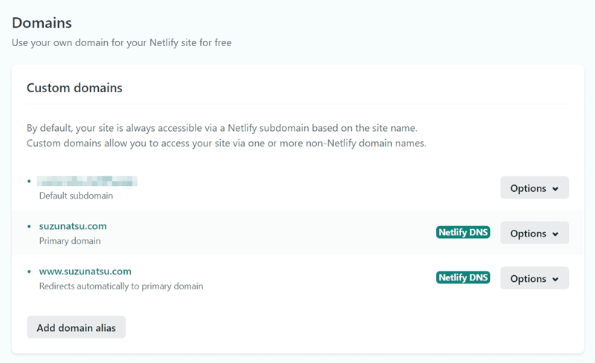Click 'Redirects automatically to primary domain' text
The width and height of the screenshot is (595, 363).
coord(120,286)
